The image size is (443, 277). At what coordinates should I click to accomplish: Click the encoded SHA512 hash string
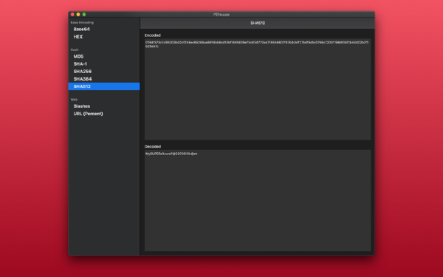click(x=257, y=44)
